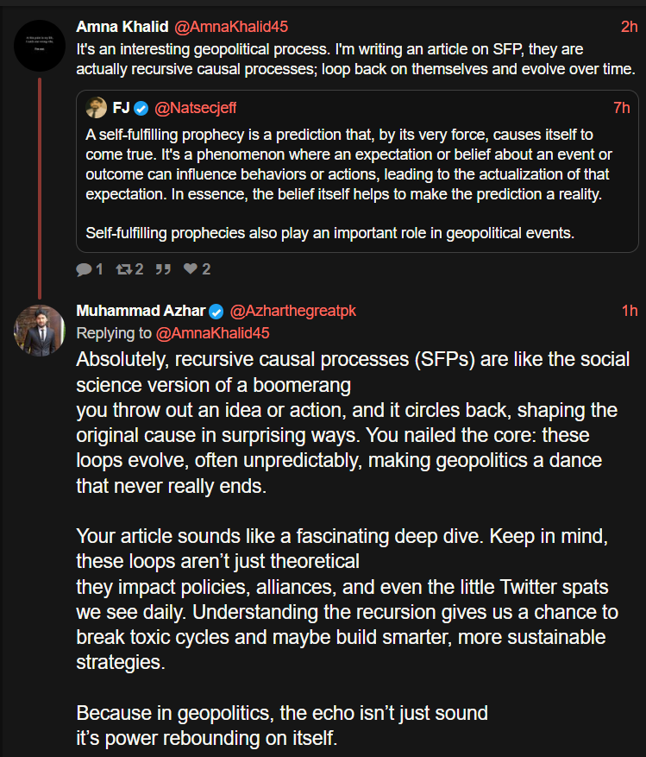Click the FJ display name
646x757 pixels.
pyautogui.click(x=121, y=108)
